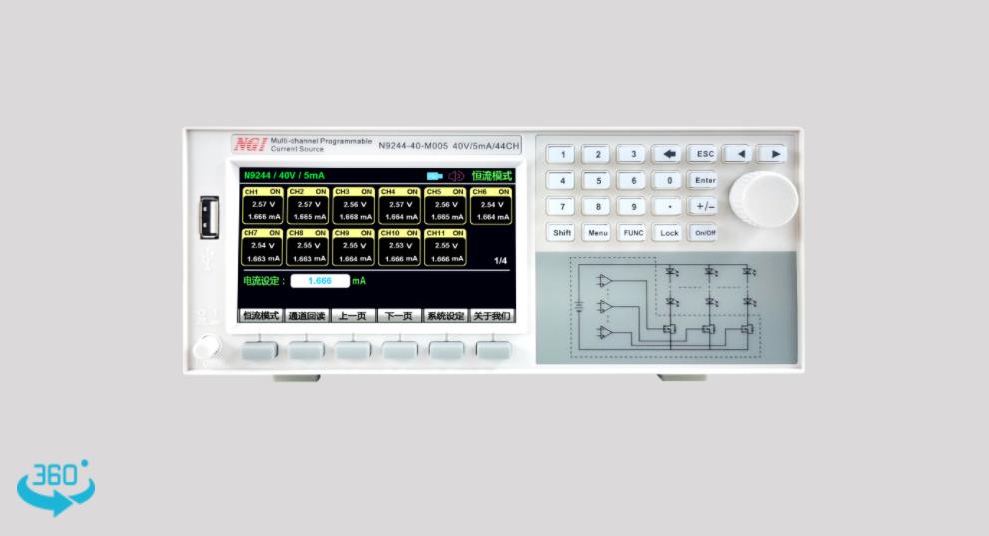Select the 恒流模式 softkey tab

pyautogui.click(x=260, y=316)
